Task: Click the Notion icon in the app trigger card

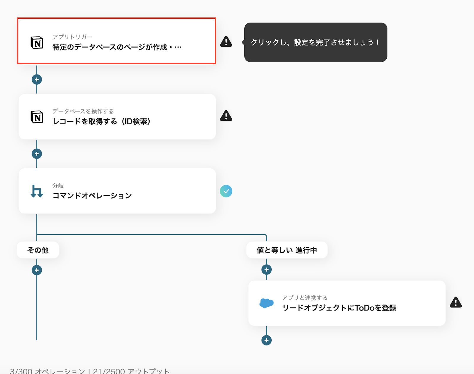Action: (x=37, y=43)
